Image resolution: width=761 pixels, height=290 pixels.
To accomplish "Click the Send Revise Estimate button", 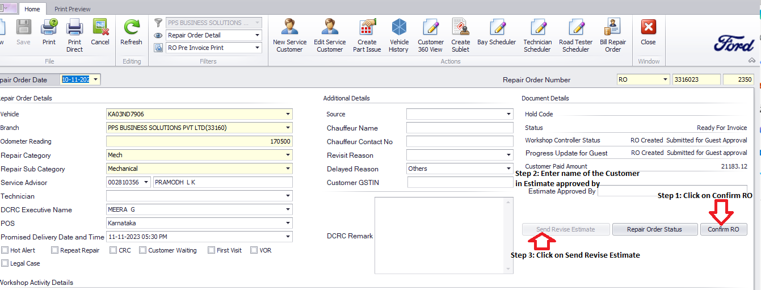I will point(566,229).
